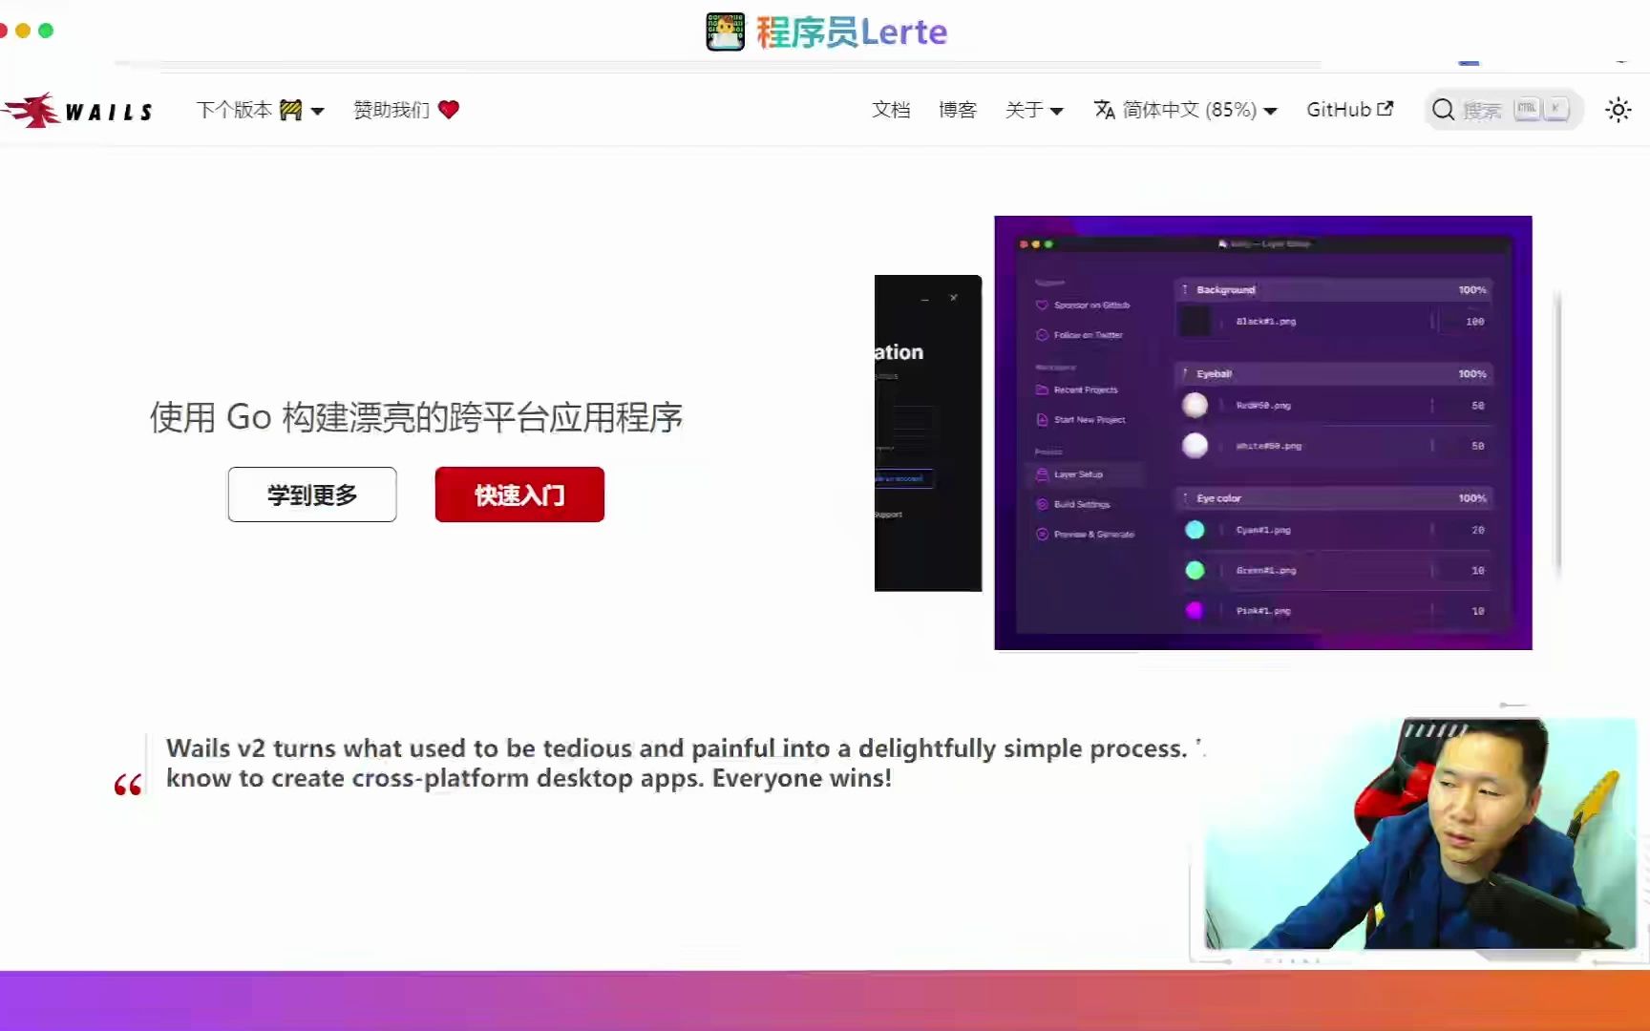1650x1031 pixels.
Task: Click the testimonial quote text about Wails v2
Action: pyautogui.click(x=686, y=763)
